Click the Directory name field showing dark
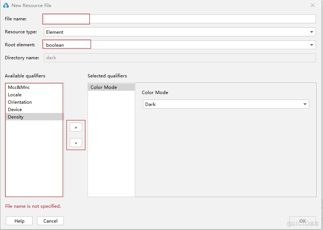The height and width of the screenshot is (230, 323). click(180, 58)
